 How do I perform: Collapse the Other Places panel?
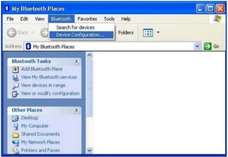(x=77, y=110)
